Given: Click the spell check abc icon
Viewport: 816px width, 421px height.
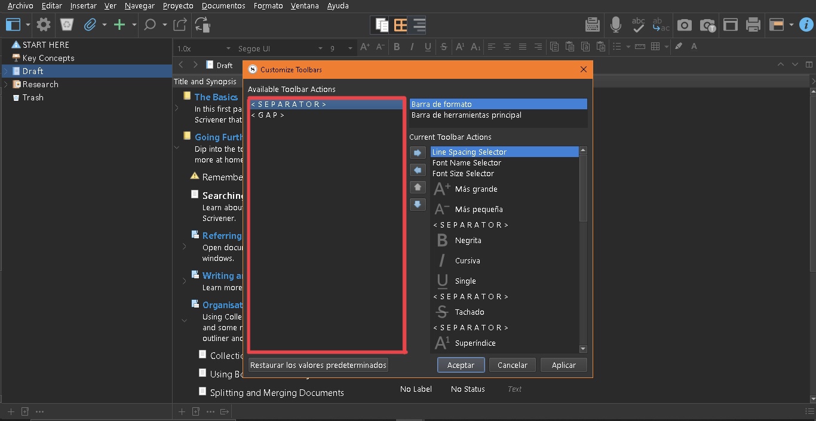Looking at the screenshot, I should click(638, 25).
